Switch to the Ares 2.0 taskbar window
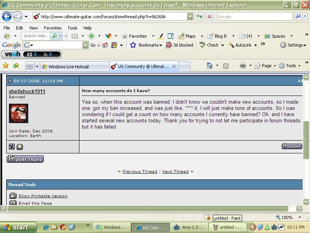This screenshot has height=233, width=310. (189, 227)
